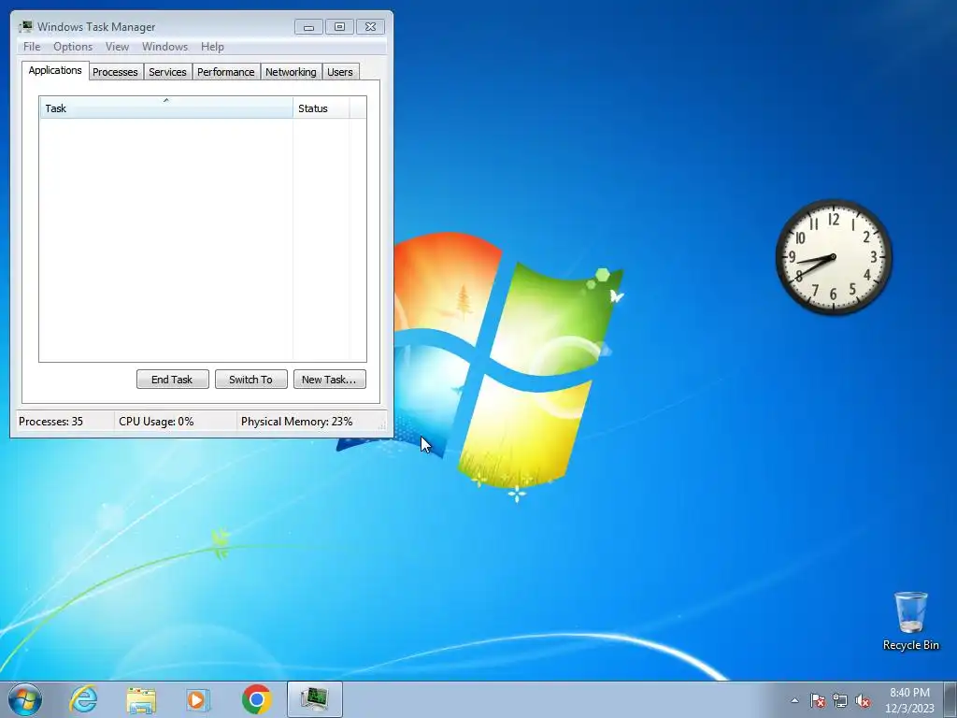Open the Options menu
The image size is (957, 718).
[73, 47]
